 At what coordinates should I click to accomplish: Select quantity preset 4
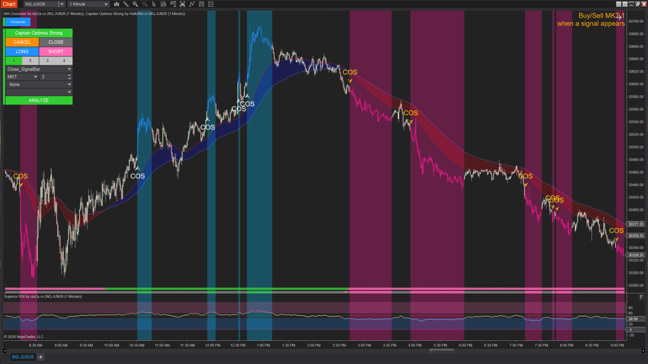(x=64, y=61)
